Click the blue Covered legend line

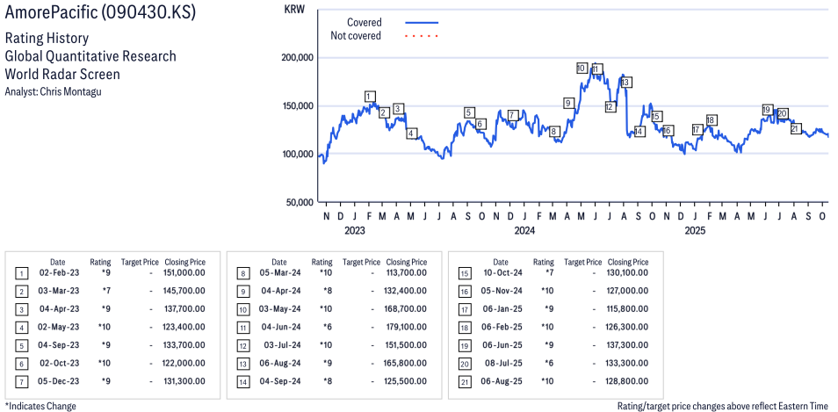422,23
